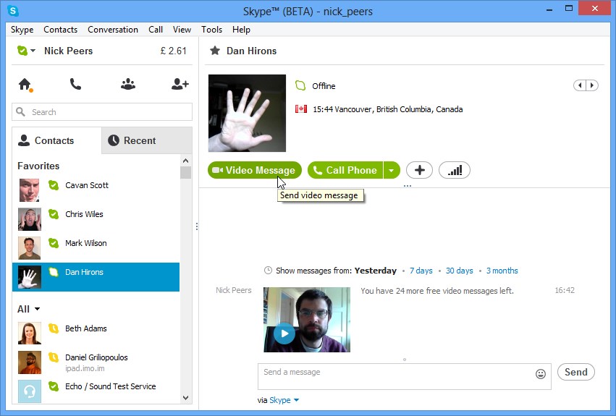The image size is (616, 416).
Task: Open the Call phones dial icon
Action: point(75,84)
